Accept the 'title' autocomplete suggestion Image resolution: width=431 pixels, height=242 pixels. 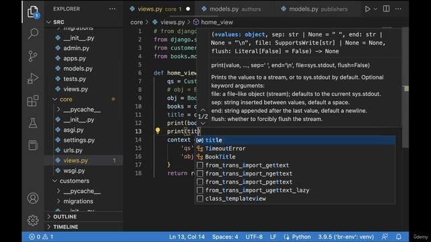click(x=295, y=140)
